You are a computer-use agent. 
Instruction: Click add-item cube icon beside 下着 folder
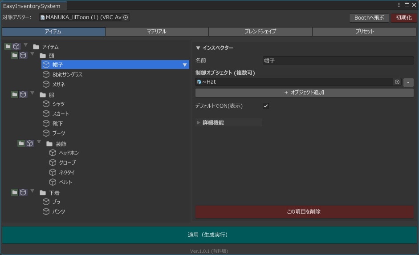pyautogui.click(x=23, y=192)
